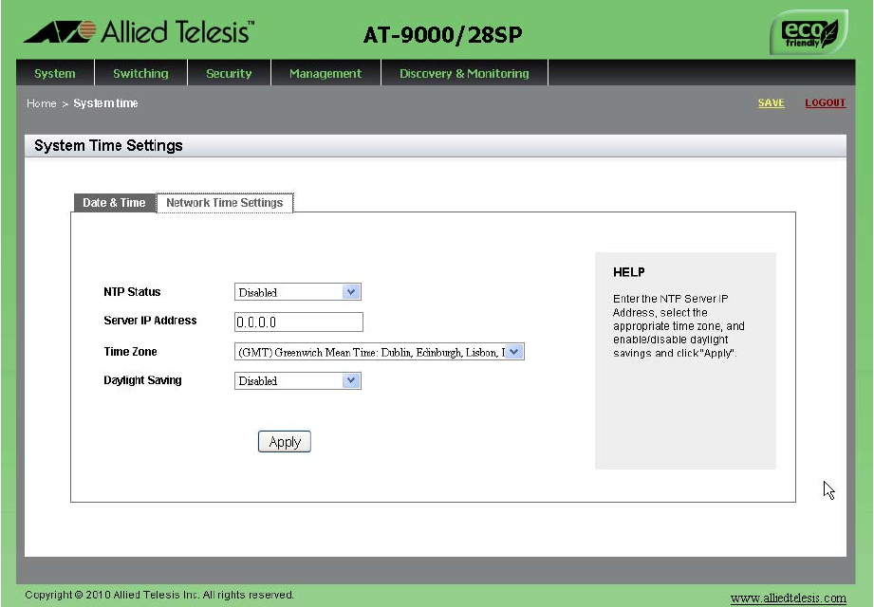Switch to the Date & Time tab
Screen dimensions: 874x607
pos(114,203)
